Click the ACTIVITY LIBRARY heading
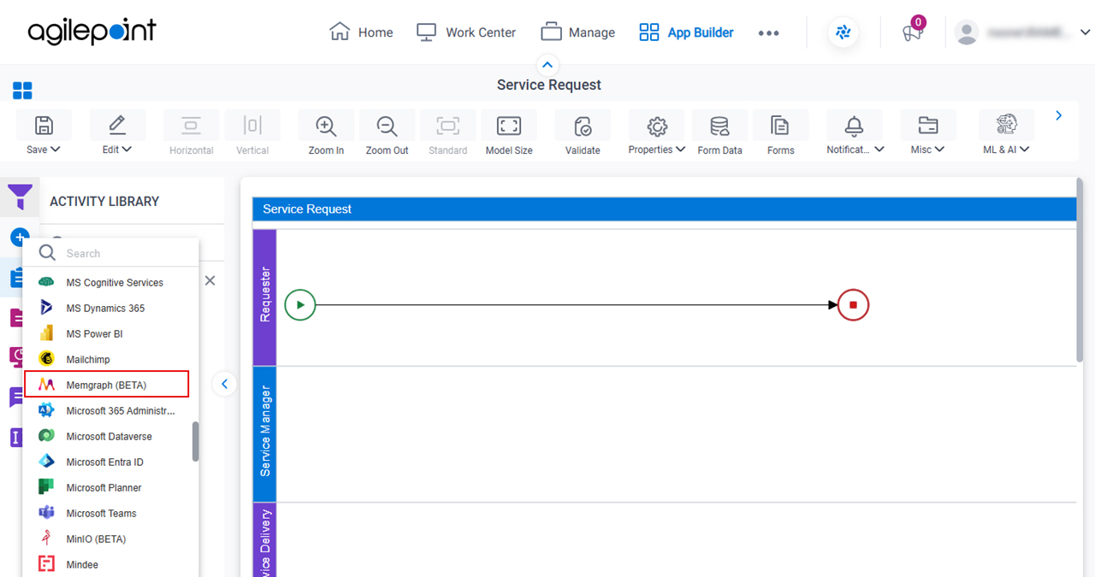 click(x=104, y=201)
